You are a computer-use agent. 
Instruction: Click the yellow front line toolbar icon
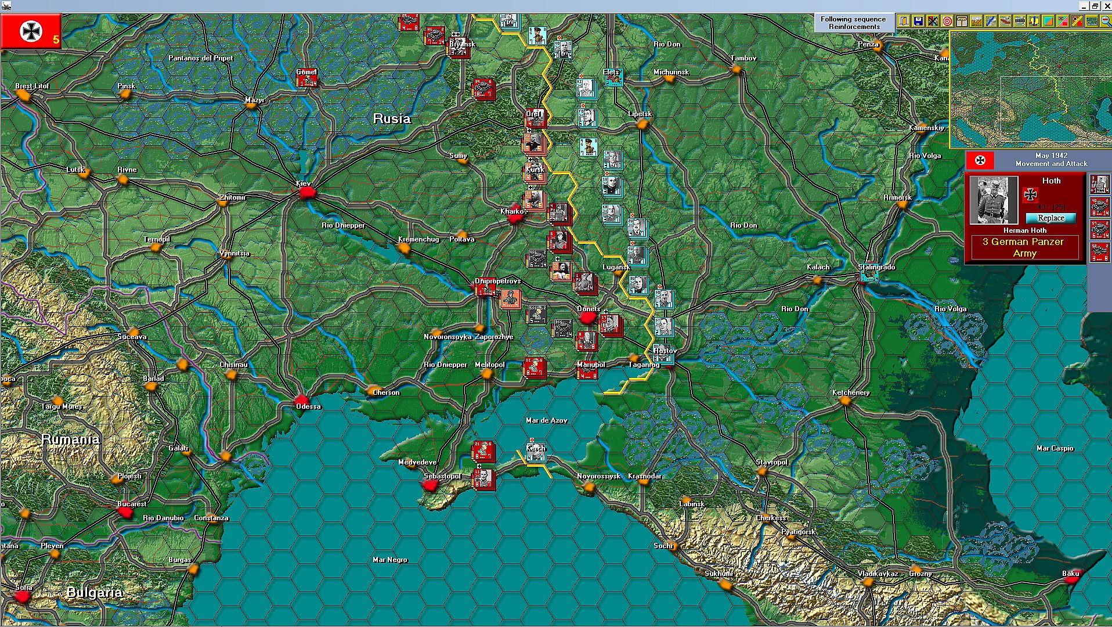pos(1077,21)
